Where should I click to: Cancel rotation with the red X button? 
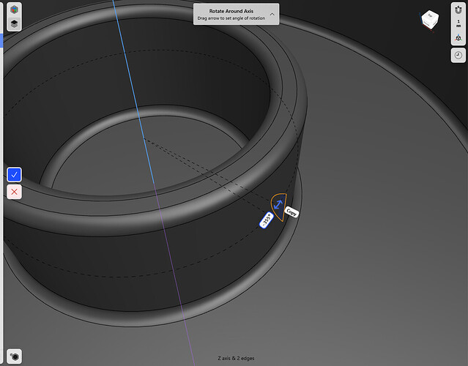pyautogui.click(x=15, y=192)
